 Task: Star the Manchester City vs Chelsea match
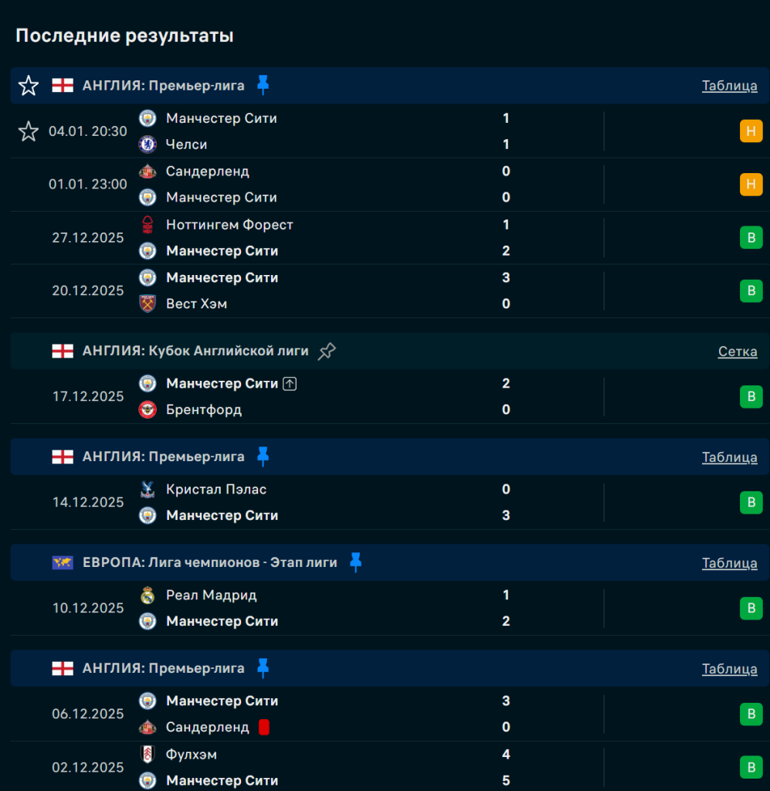tap(29, 131)
